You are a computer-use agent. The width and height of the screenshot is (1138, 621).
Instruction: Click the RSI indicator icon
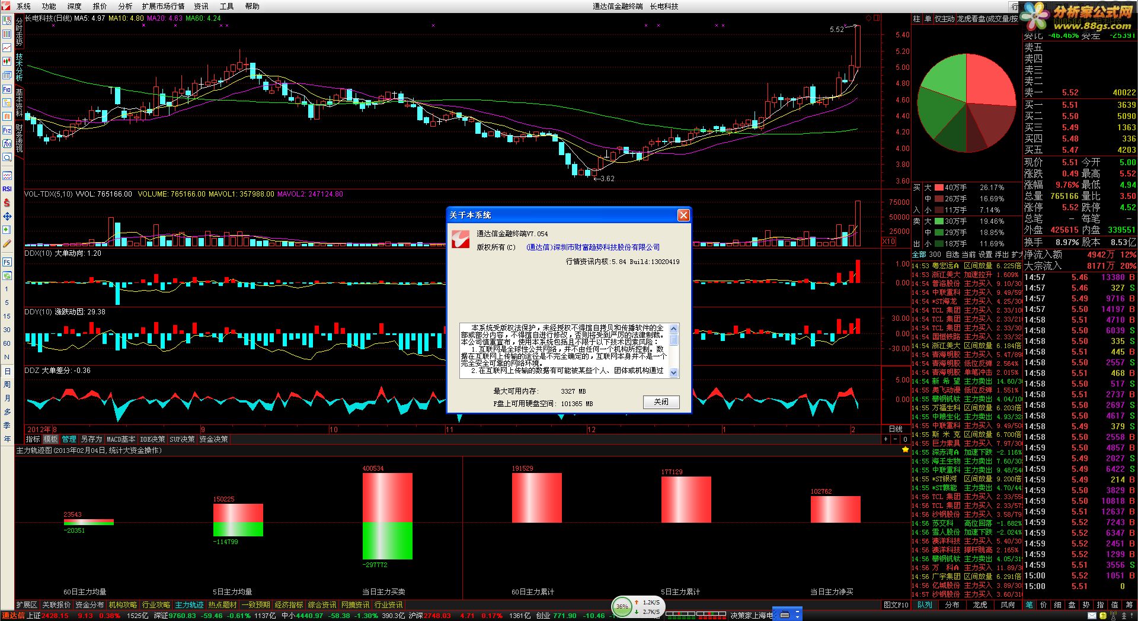pyautogui.click(x=7, y=189)
